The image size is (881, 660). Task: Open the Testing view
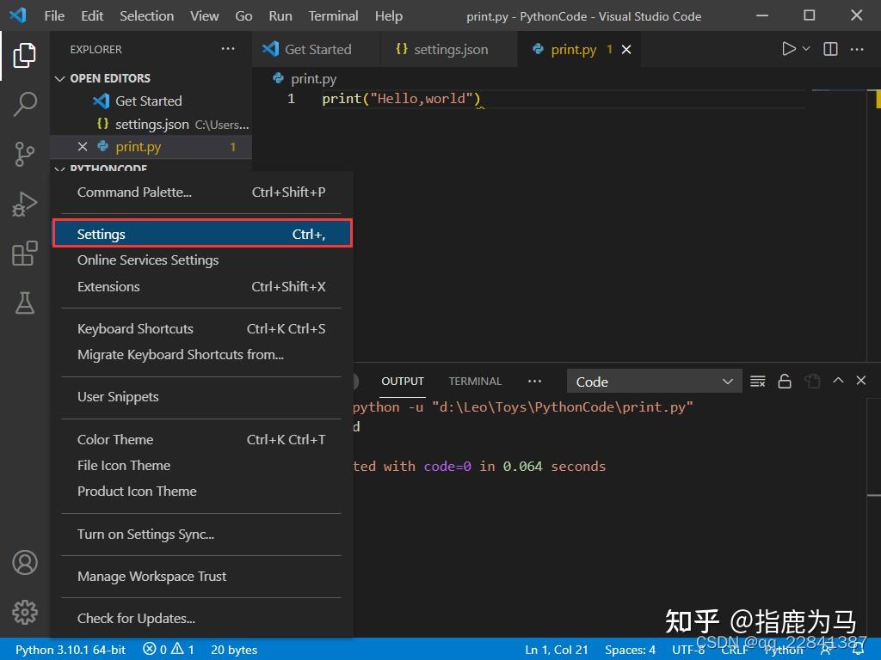tap(25, 303)
